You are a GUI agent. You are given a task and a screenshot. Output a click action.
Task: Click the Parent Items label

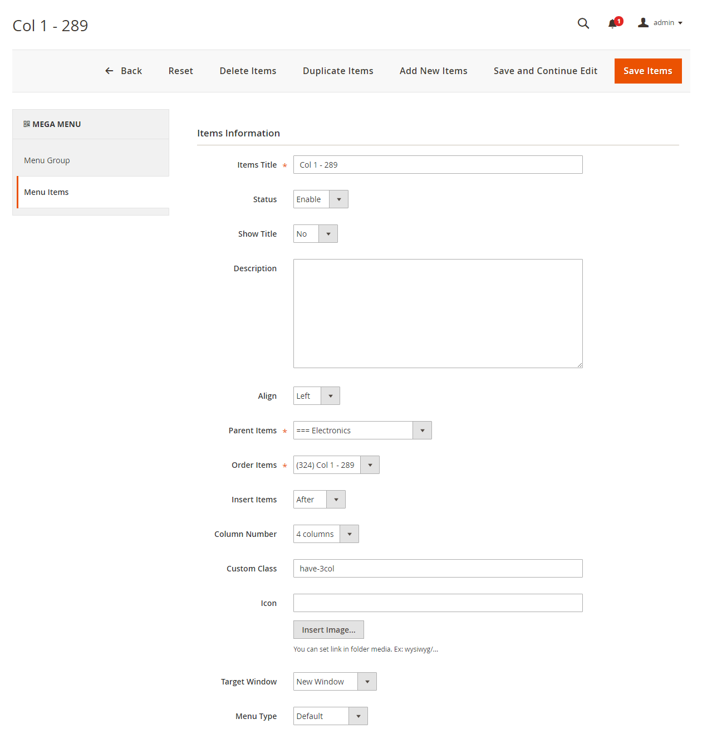pyautogui.click(x=253, y=431)
